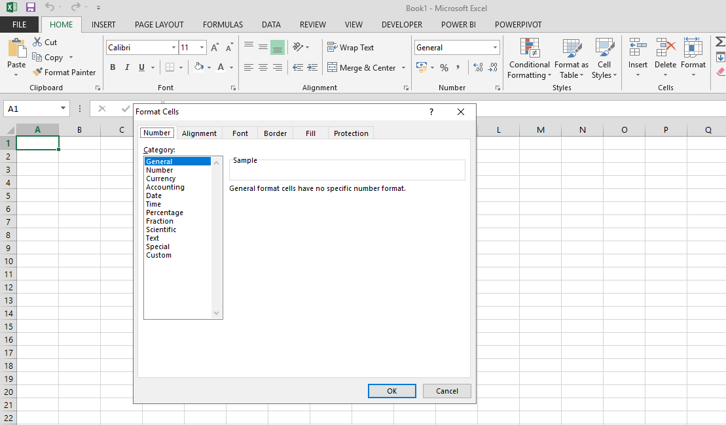Screen dimensions: 726x425
Task: Apply Percent Style
Action: (x=444, y=67)
